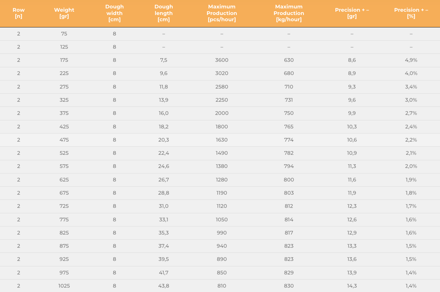Image resolution: width=440 pixels, height=292 pixels.
Task: Select the 830 kg/hour production cell
Action: tap(289, 286)
